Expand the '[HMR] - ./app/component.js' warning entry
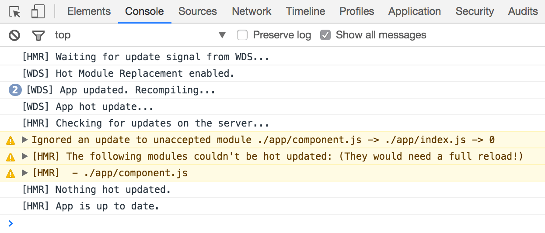Viewport: 545px width, 233px height. pyautogui.click(x=25, y=173)
